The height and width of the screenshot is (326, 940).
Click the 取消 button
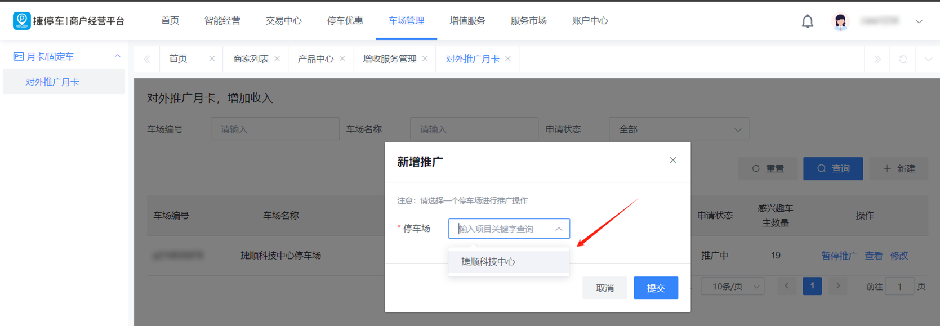[604, 288]
